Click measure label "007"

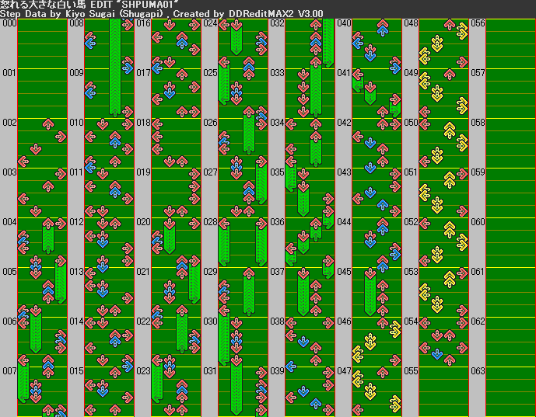[x=9, y=371]
